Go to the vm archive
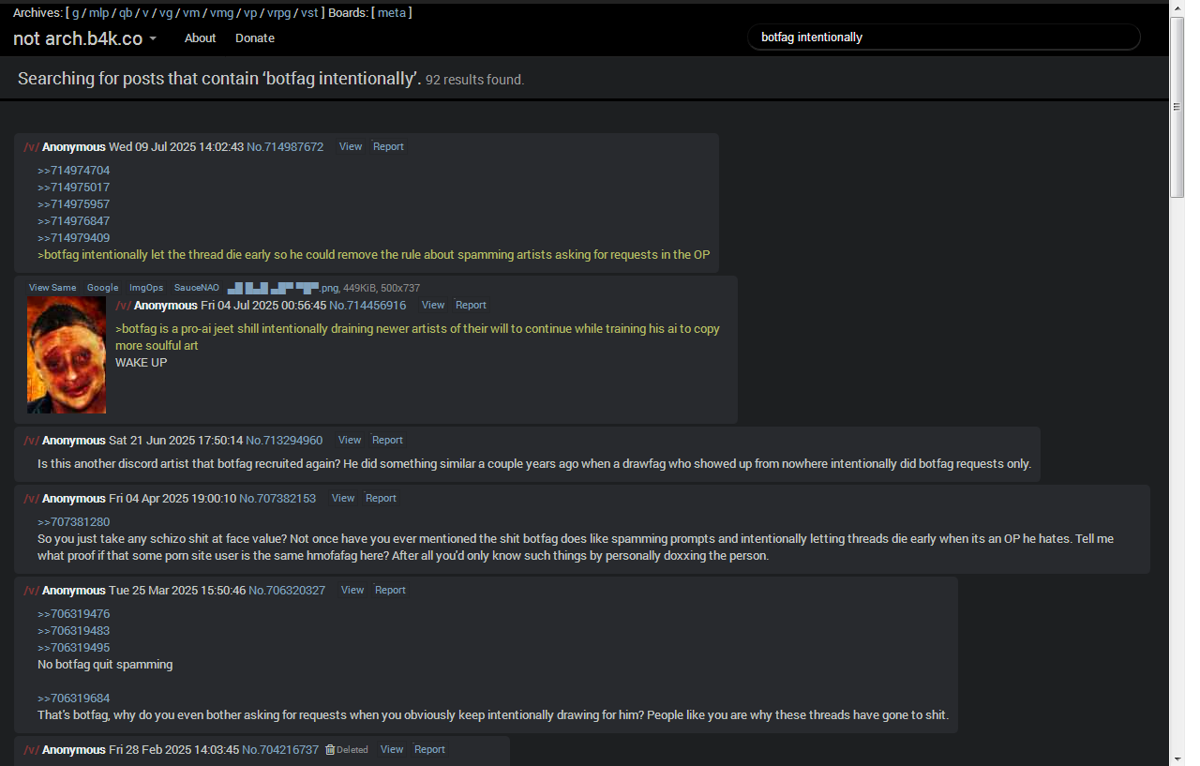The height and width of the screenshot is (766, 1200). point(191,12)
